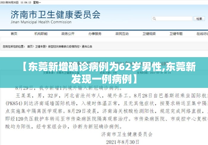Click the 检索 search button

[x=199, y=19]
